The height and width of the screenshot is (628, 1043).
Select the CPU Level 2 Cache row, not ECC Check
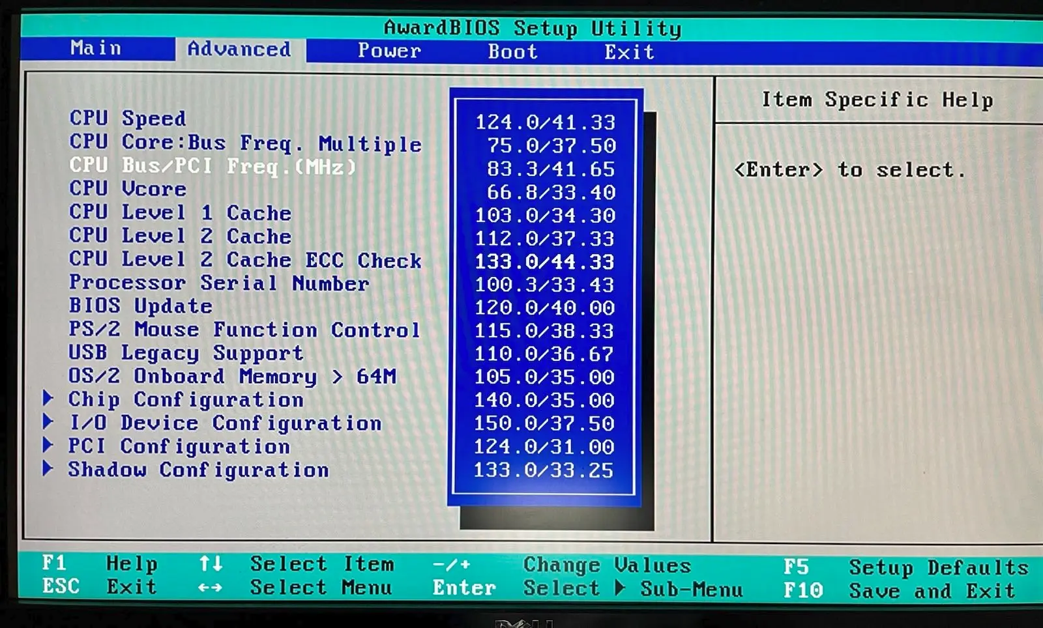click(x=181, y=236)
